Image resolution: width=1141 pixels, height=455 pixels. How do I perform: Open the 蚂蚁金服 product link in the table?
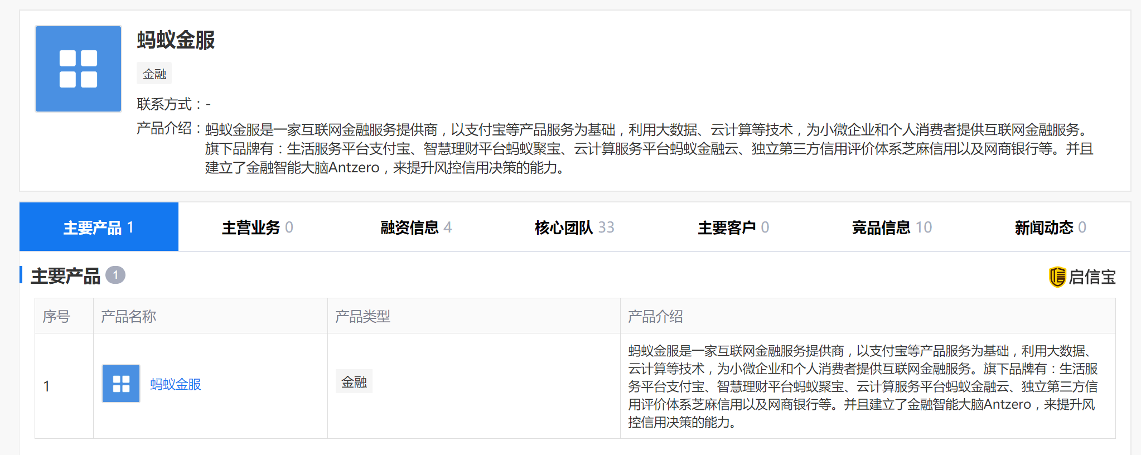[x=175, y=384]
